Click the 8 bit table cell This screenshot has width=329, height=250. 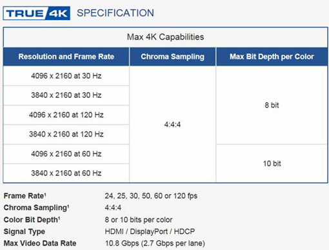coord(272,105)
